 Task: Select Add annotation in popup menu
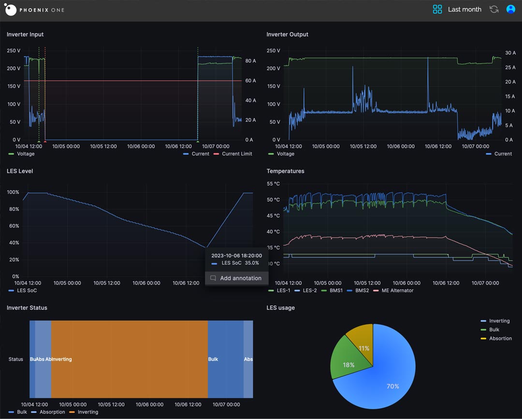[x=240, y=278]
